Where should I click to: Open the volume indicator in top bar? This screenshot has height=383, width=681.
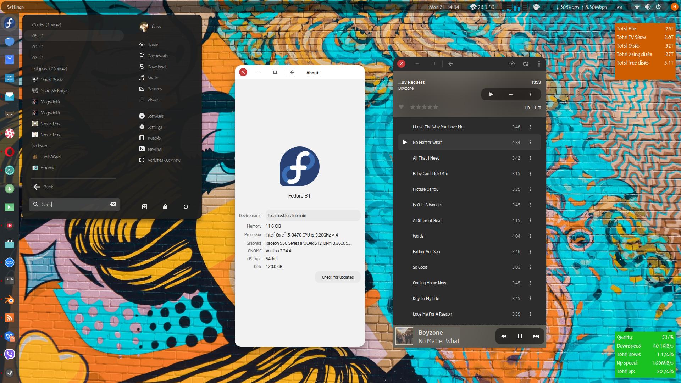[x=647, y=7]
